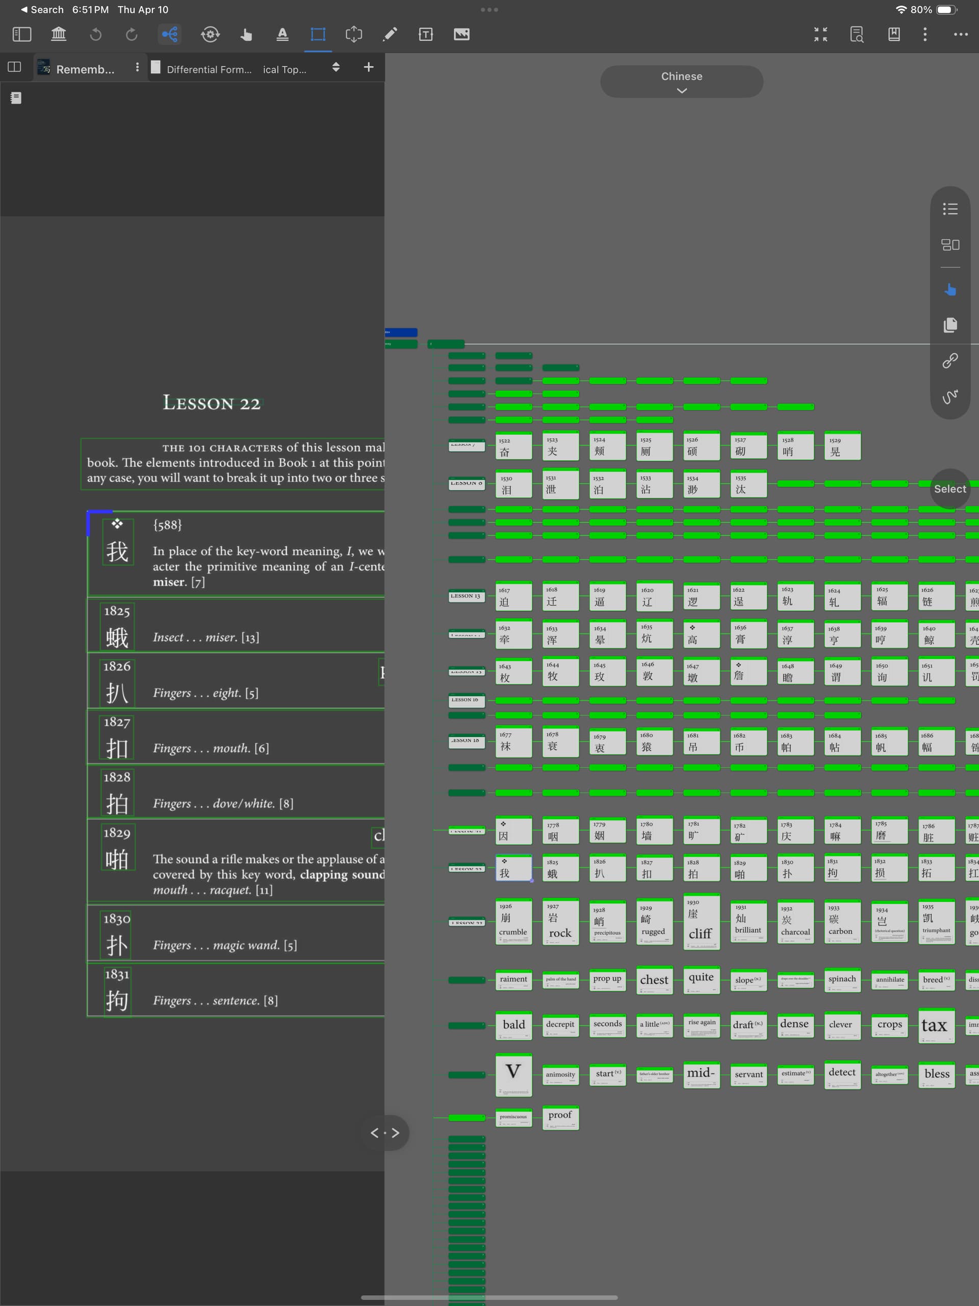Click the undo arrow

coord(95,34)
